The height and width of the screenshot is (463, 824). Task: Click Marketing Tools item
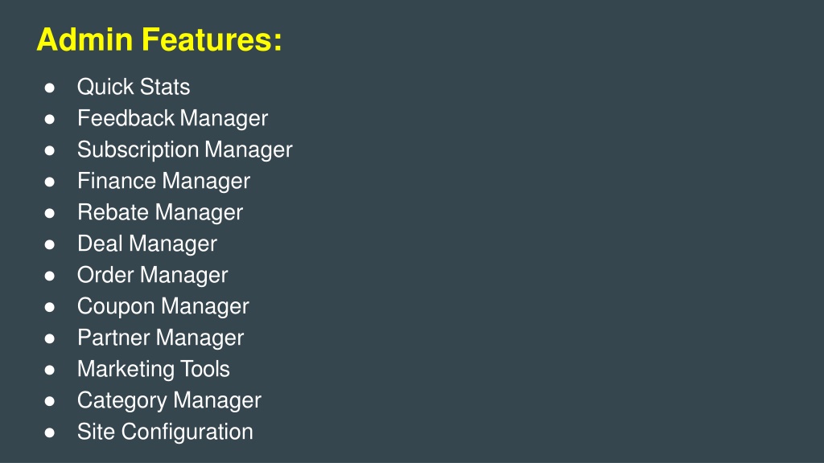[154, 369]
